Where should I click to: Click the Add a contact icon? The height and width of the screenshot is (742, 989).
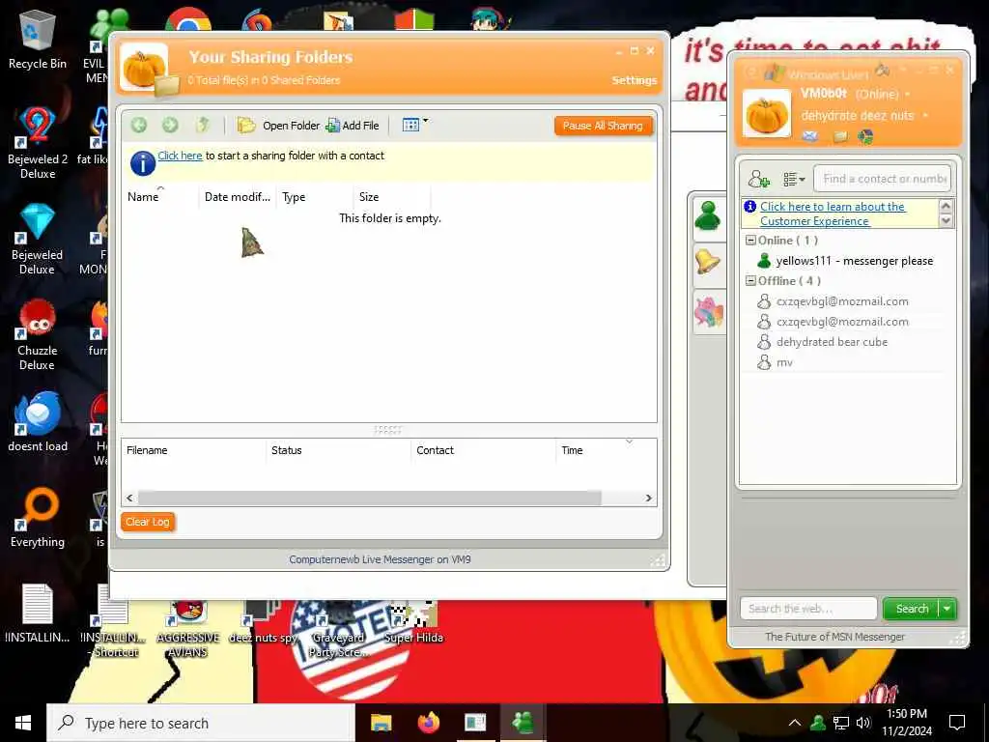[759, 179]
